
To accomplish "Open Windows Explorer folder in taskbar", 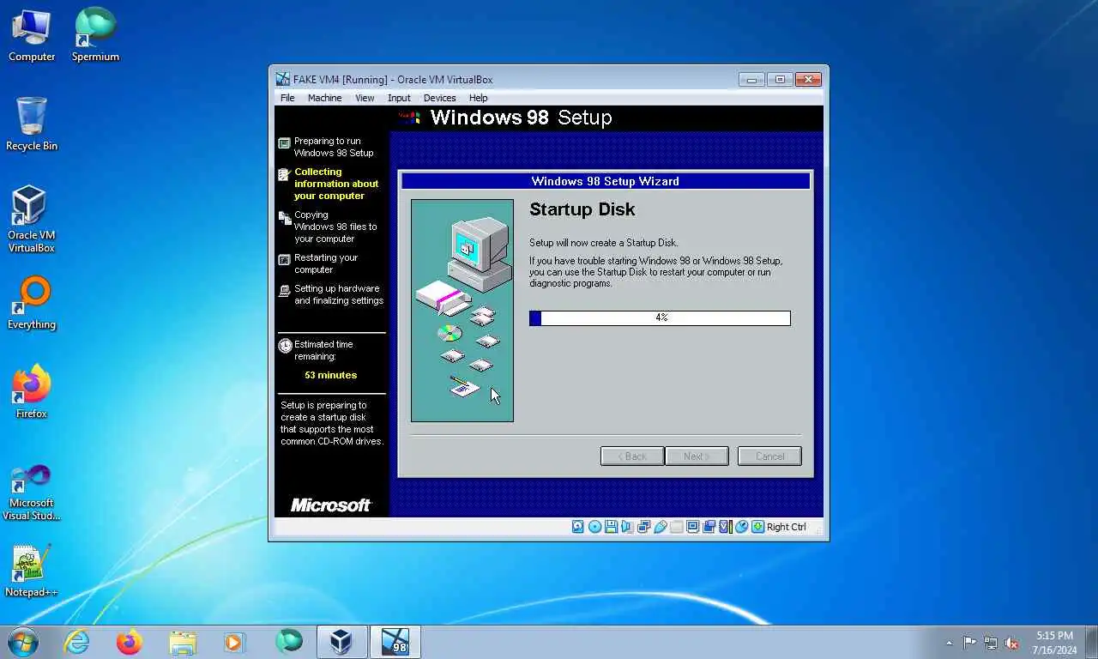I will [182, 642].
